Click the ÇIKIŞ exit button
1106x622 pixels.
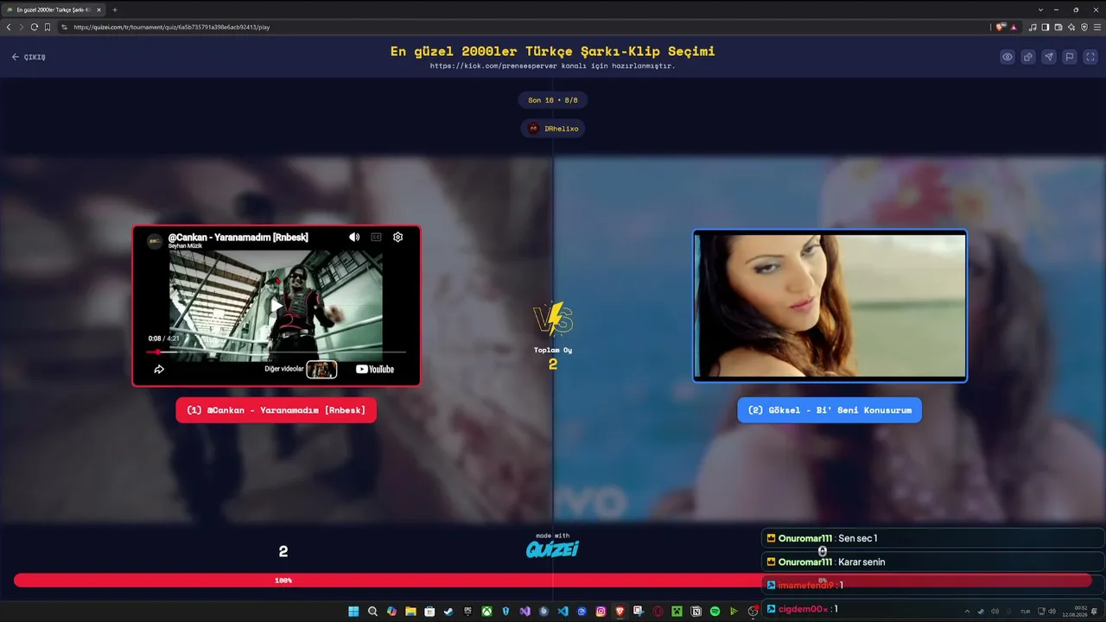pos(29,57)
